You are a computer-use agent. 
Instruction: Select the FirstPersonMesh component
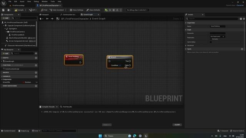[x=18, y=35]
